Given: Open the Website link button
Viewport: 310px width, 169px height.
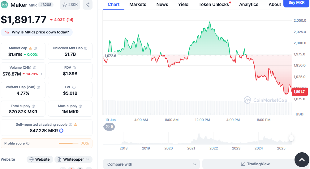Looking at the screenshot, I should (40, 159).
